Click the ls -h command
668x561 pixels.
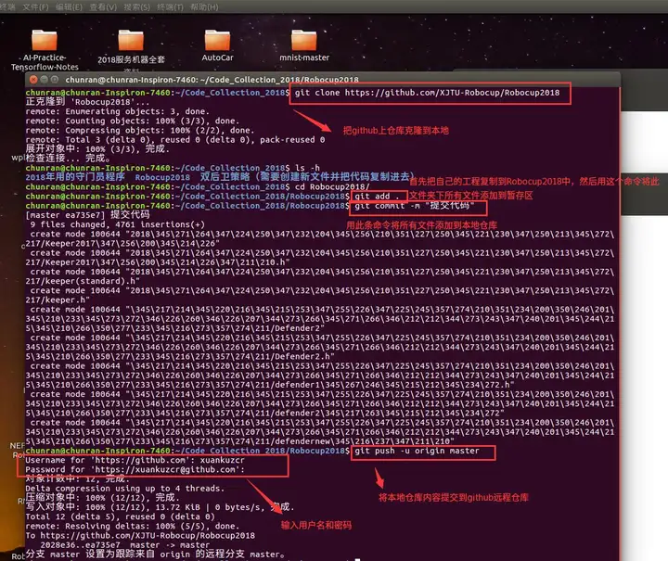point(307,168)
